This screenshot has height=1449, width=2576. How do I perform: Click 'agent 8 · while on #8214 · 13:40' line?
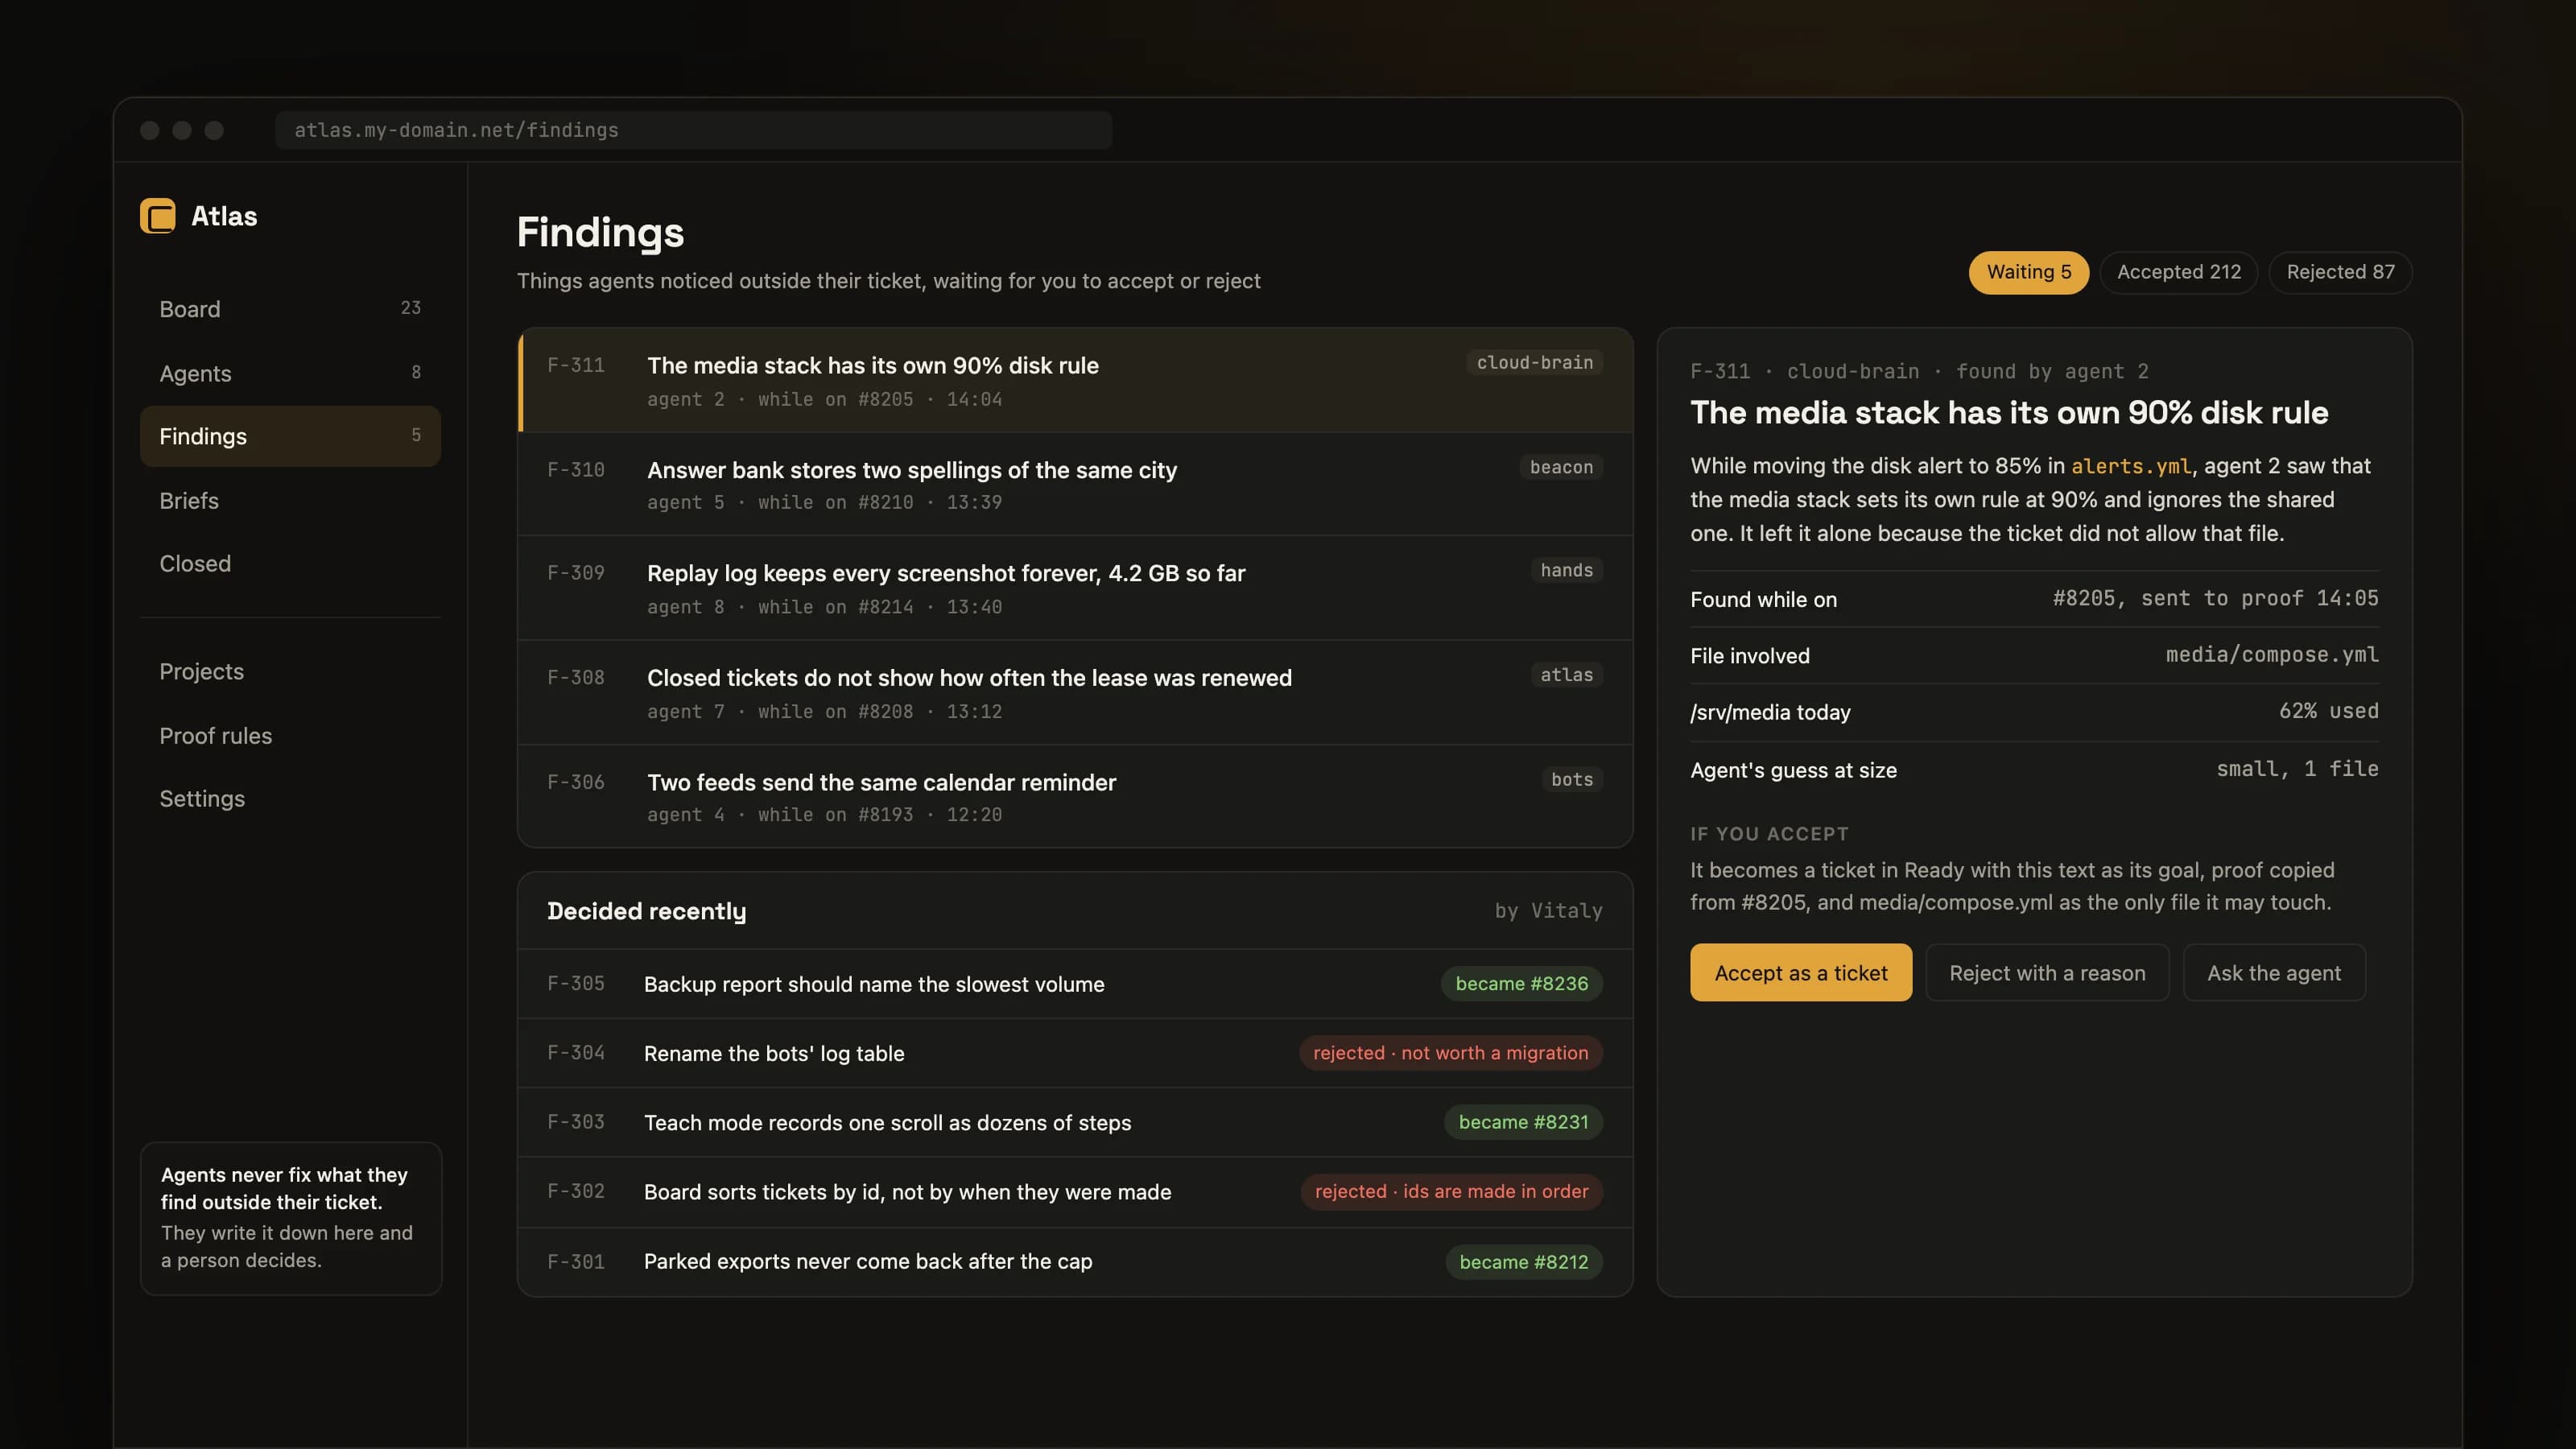(x=824, y=607)
